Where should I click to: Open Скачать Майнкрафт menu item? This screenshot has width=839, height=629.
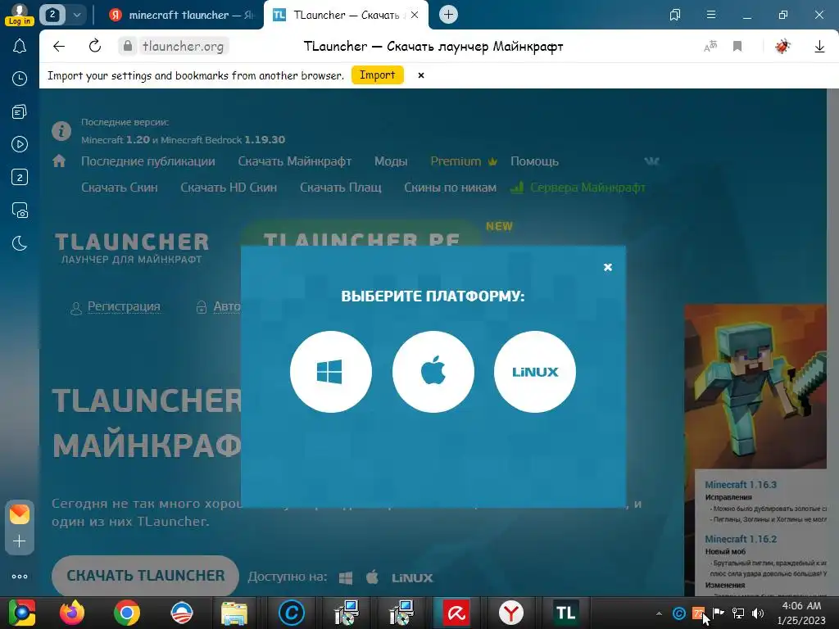tap(295, 161)
